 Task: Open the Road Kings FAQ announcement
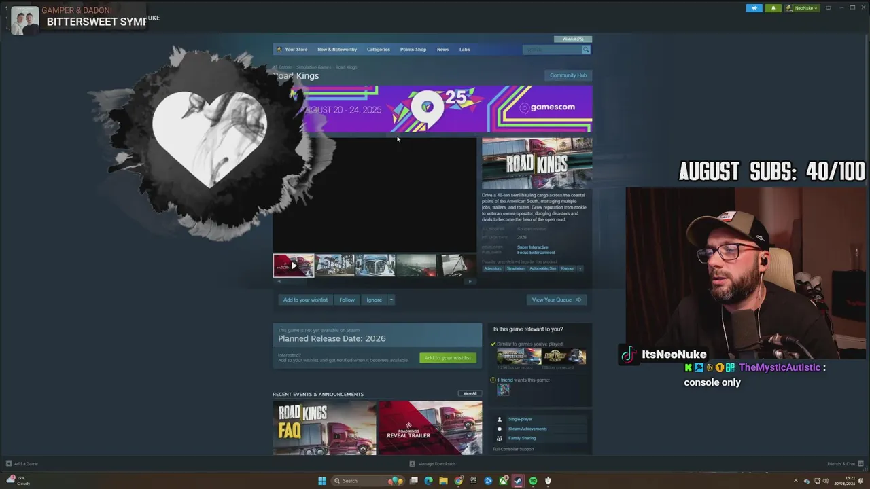tap(324, 428)
